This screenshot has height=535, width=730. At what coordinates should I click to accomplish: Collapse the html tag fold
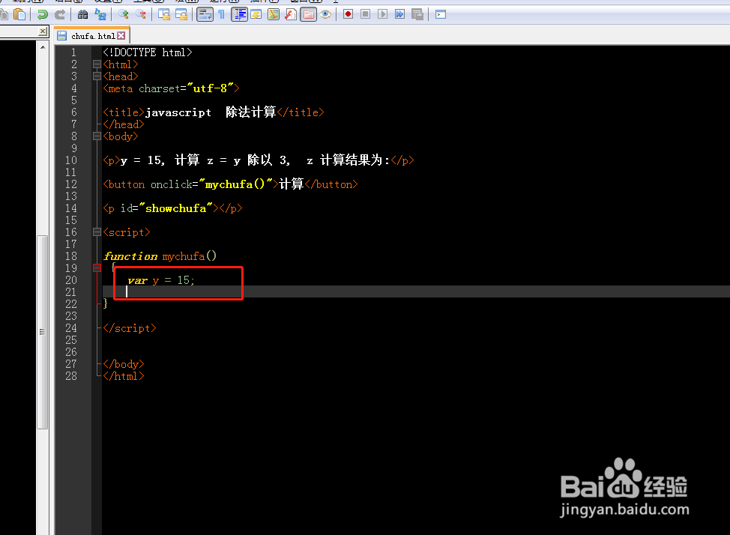click(97, 64)
